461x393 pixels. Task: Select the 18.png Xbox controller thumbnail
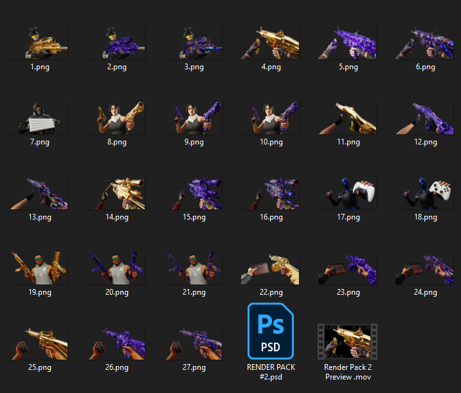pyautogui.click(x=425, y=193)
